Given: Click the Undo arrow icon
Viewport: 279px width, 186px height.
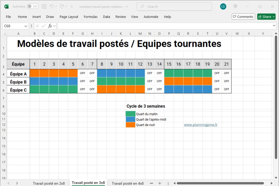Looking at the screenshot, I should (52, 6).
